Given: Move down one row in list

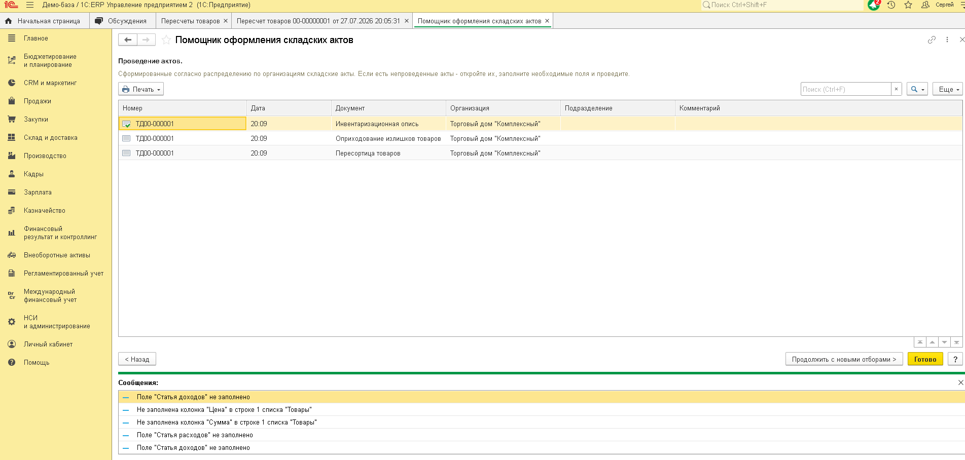Looking at the screenshot, I should 944,342.
